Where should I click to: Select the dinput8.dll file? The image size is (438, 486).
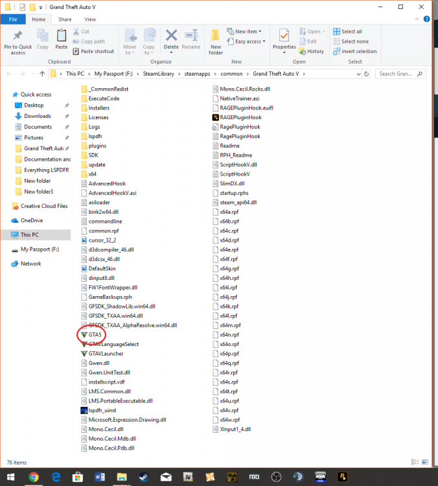(98, 278)
